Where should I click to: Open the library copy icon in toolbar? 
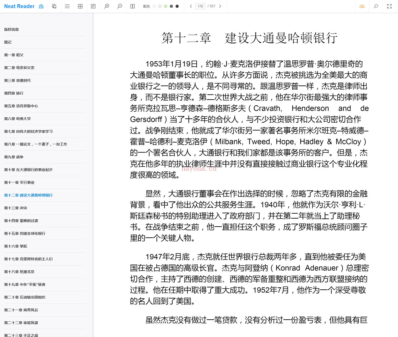(x=54, y=6)
